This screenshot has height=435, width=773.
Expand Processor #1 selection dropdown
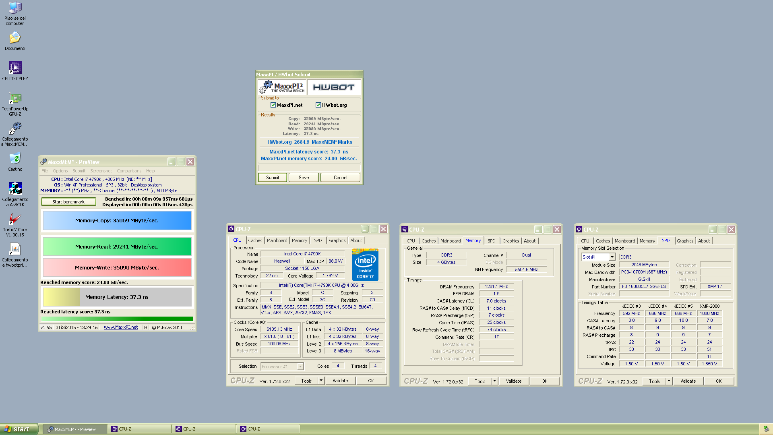[300, 367]
